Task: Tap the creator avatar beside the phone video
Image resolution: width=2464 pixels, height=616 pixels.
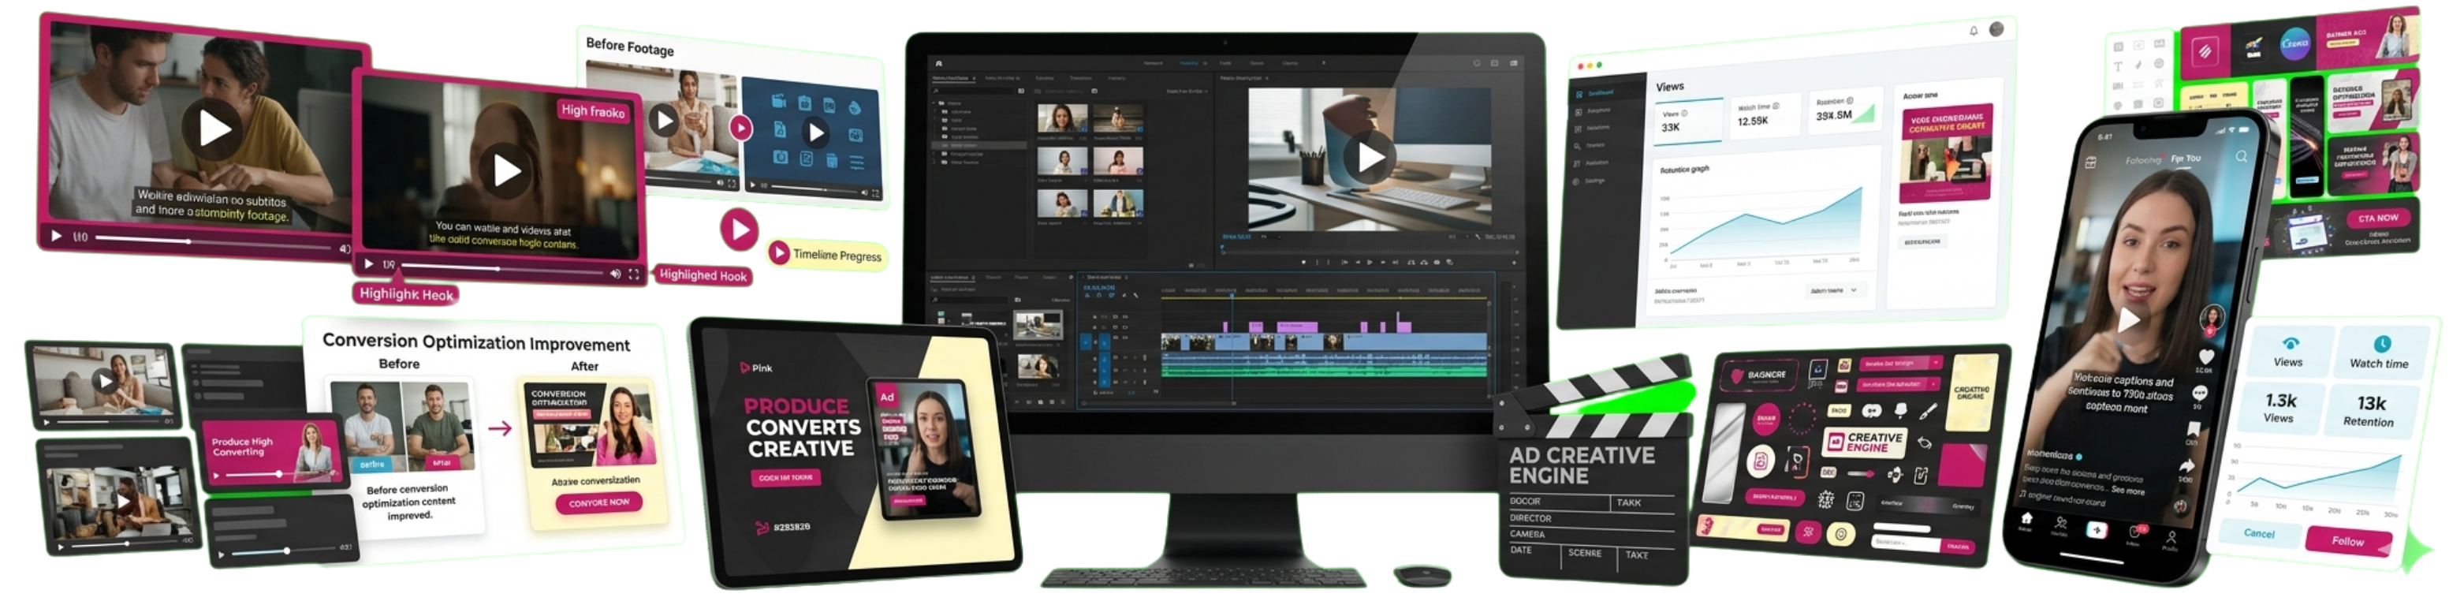Action: [x=2212, y=318]
